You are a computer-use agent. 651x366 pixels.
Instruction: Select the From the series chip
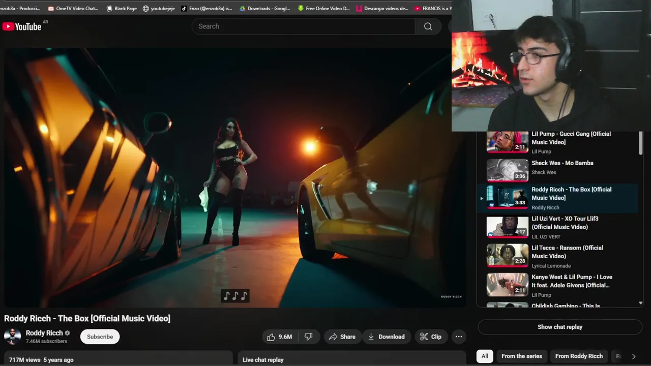click(522, 356)
